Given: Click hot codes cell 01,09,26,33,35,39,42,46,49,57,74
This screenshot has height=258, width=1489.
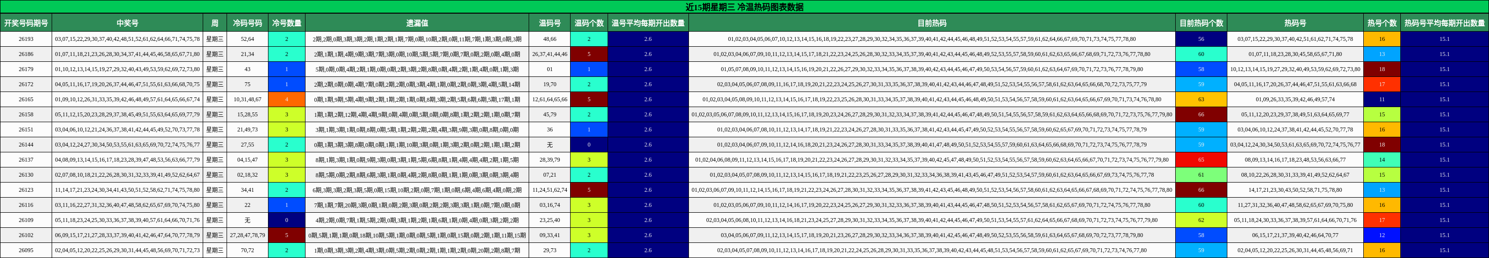Looking at the screenshot, I should point(1295,99).
